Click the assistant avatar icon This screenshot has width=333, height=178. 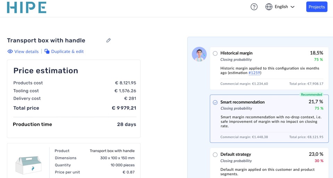(x=199, y=54)
